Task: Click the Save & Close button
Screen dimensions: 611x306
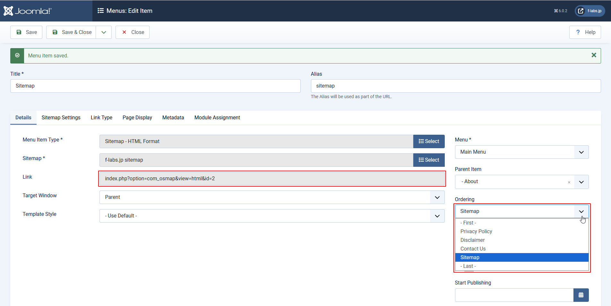Action: pos(71,32)
